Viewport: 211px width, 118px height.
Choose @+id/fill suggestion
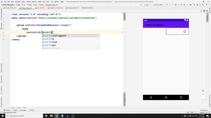(71, 39)
